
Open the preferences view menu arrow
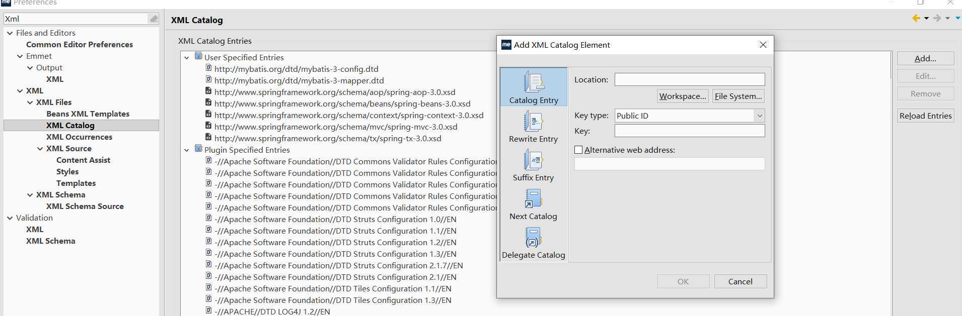pyautogui.click(x=957, y=18)
